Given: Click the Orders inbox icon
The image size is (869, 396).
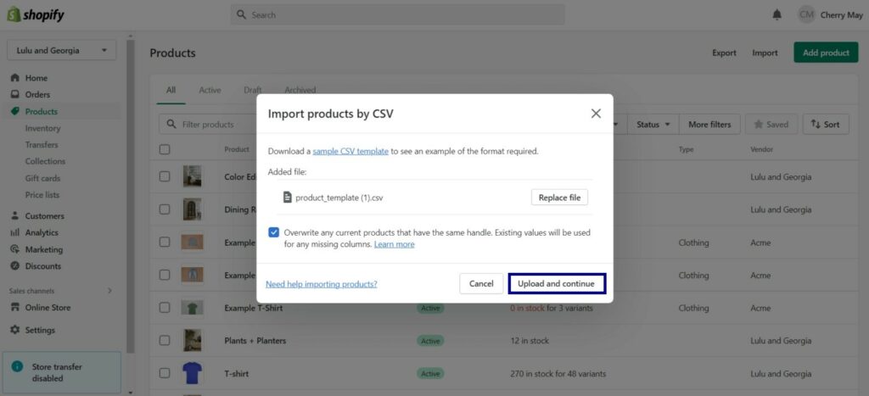Looking at the screenshot, I should tap(15, 95).
